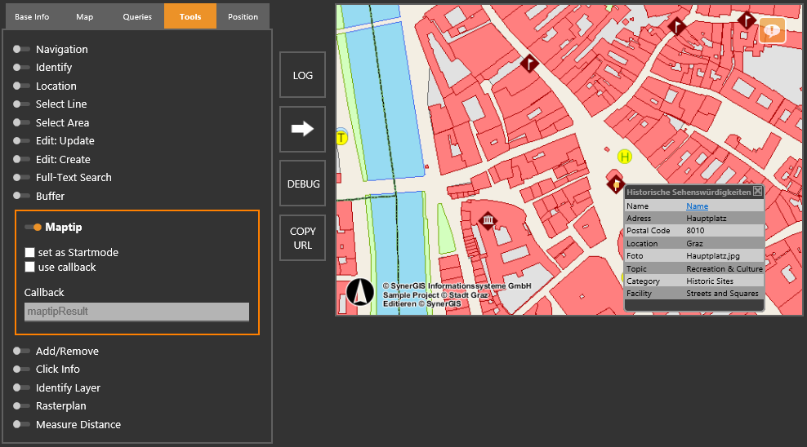Image resolution: width=807 pixels, height=447 pixels.
Task: Toggle Edit: Create switch
Action: click(x=21, y=159)
